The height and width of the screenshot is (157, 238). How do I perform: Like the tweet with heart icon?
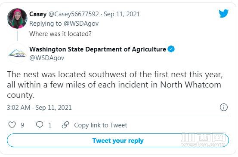coord(12,125)
